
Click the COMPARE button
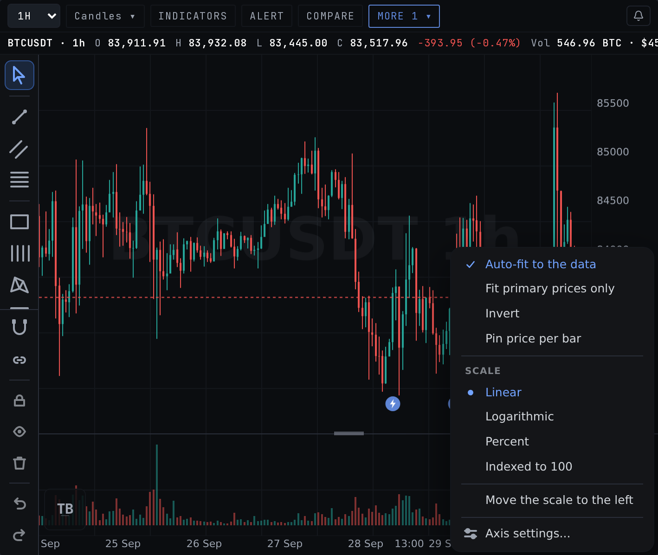330,16
